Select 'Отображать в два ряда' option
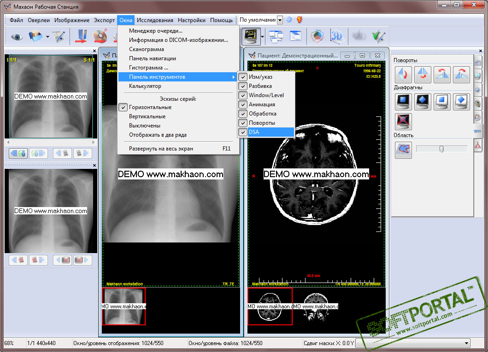 (178, 135)
